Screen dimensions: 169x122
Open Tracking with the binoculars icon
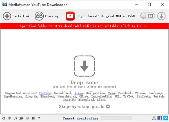[39, 16]
